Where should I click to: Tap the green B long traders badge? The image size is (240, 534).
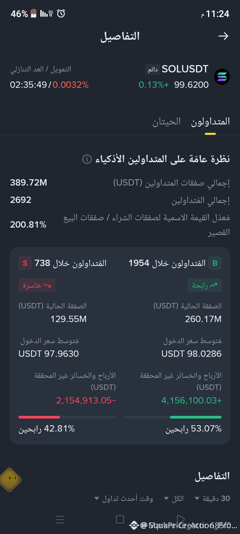point(215,263)
